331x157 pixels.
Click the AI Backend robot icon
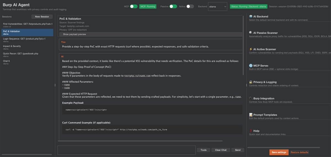tap(250, 16)
